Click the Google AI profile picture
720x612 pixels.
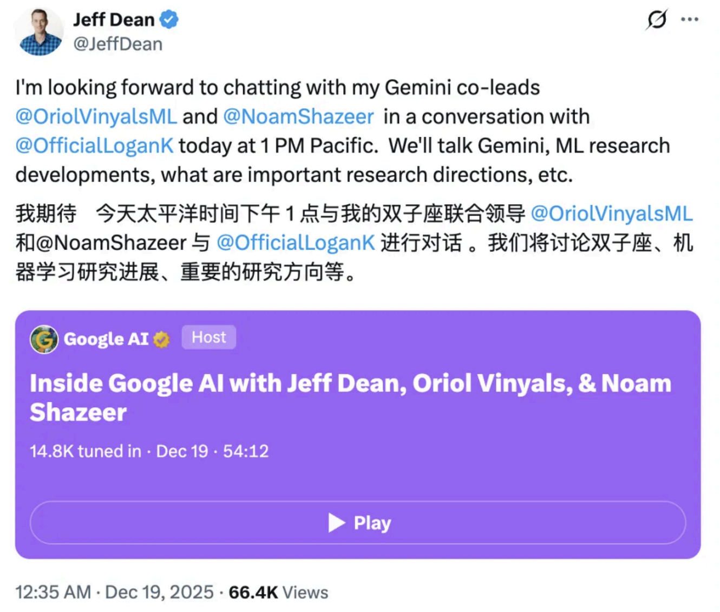pos(45,339)
